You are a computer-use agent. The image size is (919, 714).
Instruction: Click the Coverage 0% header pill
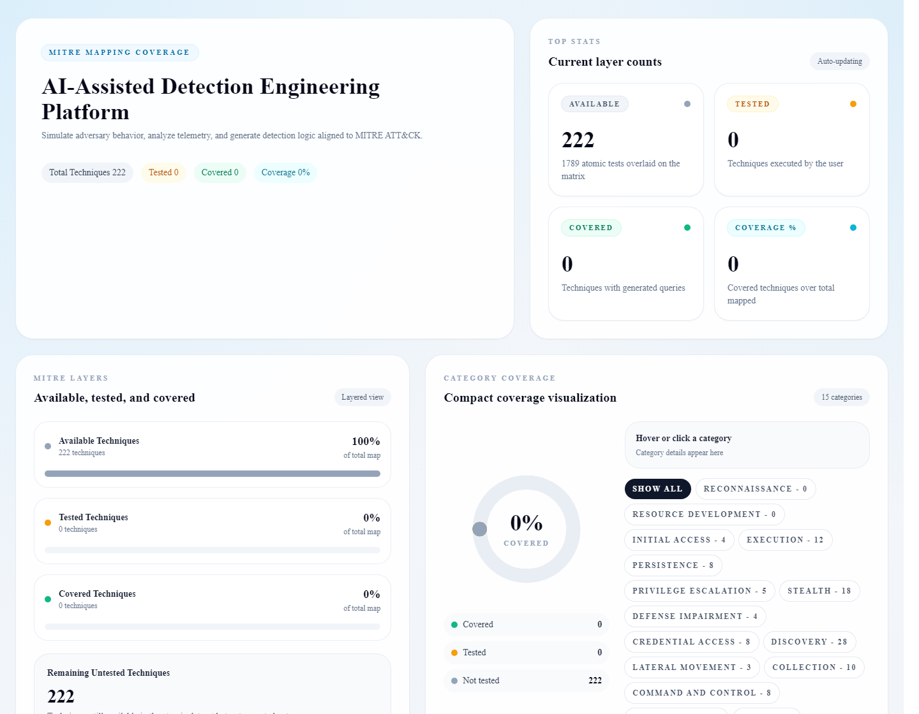[286, 173]
